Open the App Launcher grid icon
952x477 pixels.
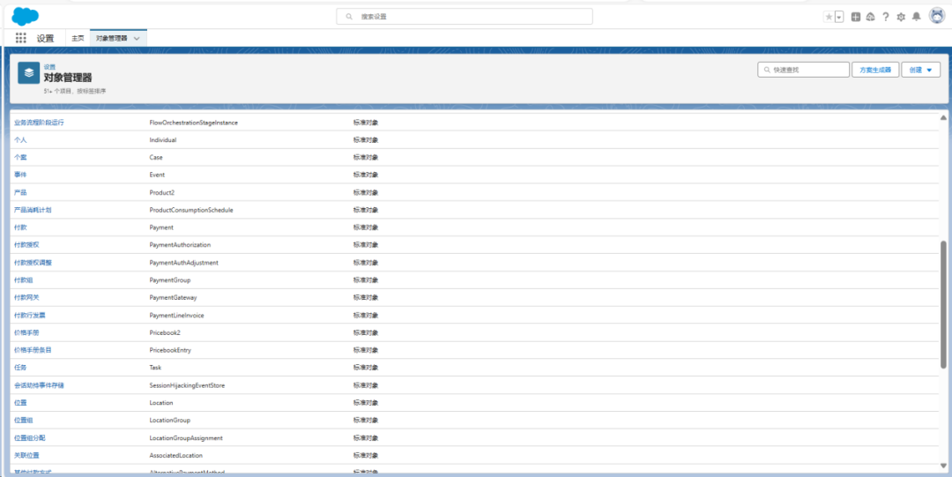[x=20, y=38]
